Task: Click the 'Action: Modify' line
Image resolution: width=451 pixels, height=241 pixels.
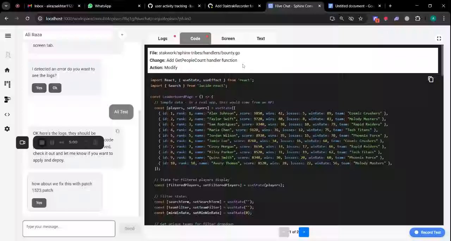Action: pyautogui.click(x=163, y=68)
